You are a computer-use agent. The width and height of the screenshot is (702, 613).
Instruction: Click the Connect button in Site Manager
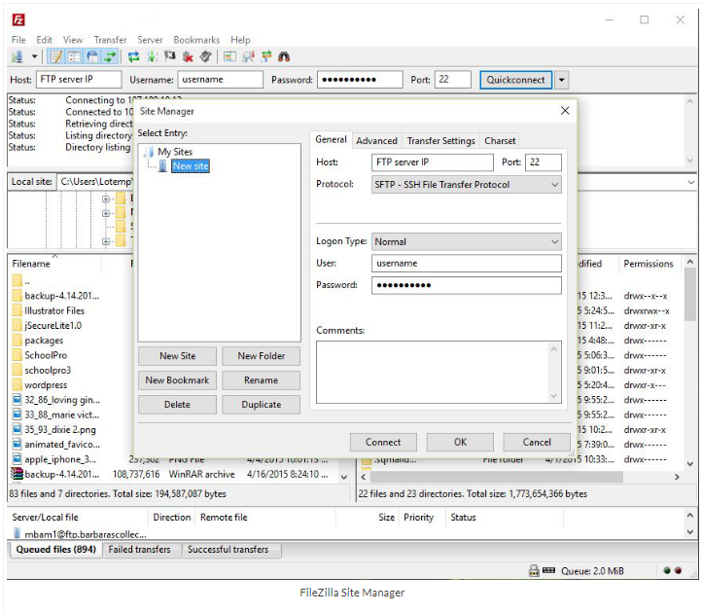(383, 443)
